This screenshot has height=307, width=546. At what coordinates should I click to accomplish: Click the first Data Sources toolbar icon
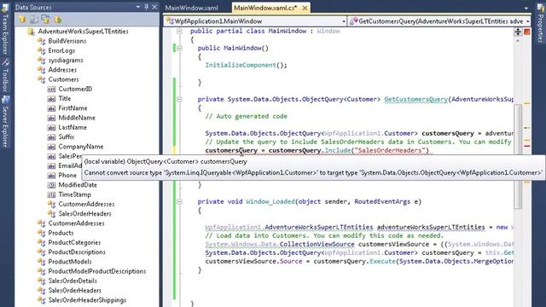22,19
